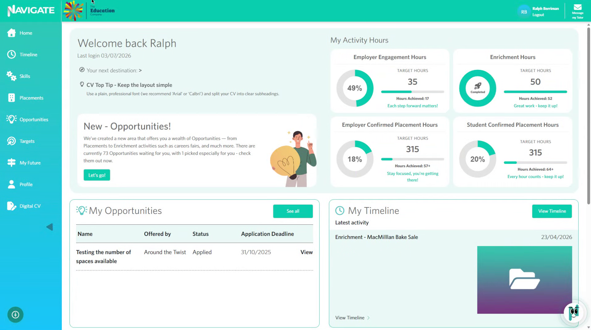Click 'Around the Twist' cell
Screen dimensions: 591x330
(165, 252)
